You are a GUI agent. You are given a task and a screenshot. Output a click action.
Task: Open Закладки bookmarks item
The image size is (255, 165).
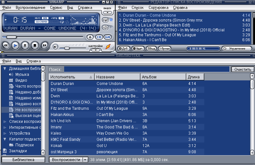click(15, 151)
